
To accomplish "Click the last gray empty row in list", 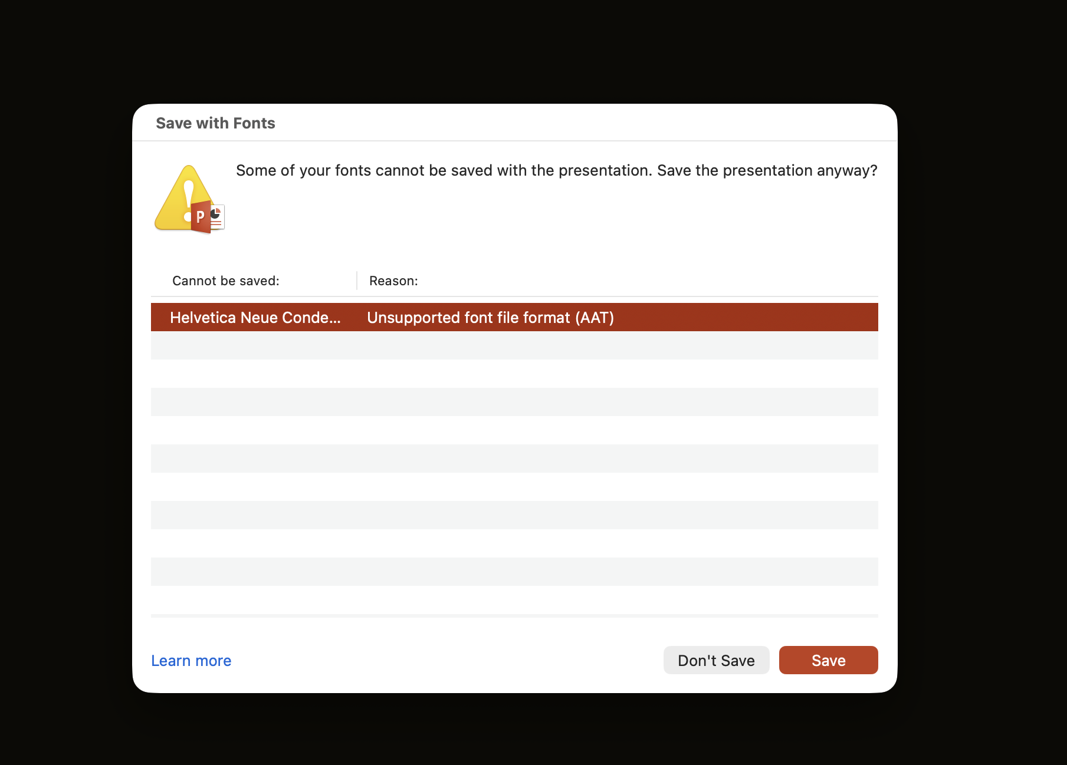I will [514, 572].
